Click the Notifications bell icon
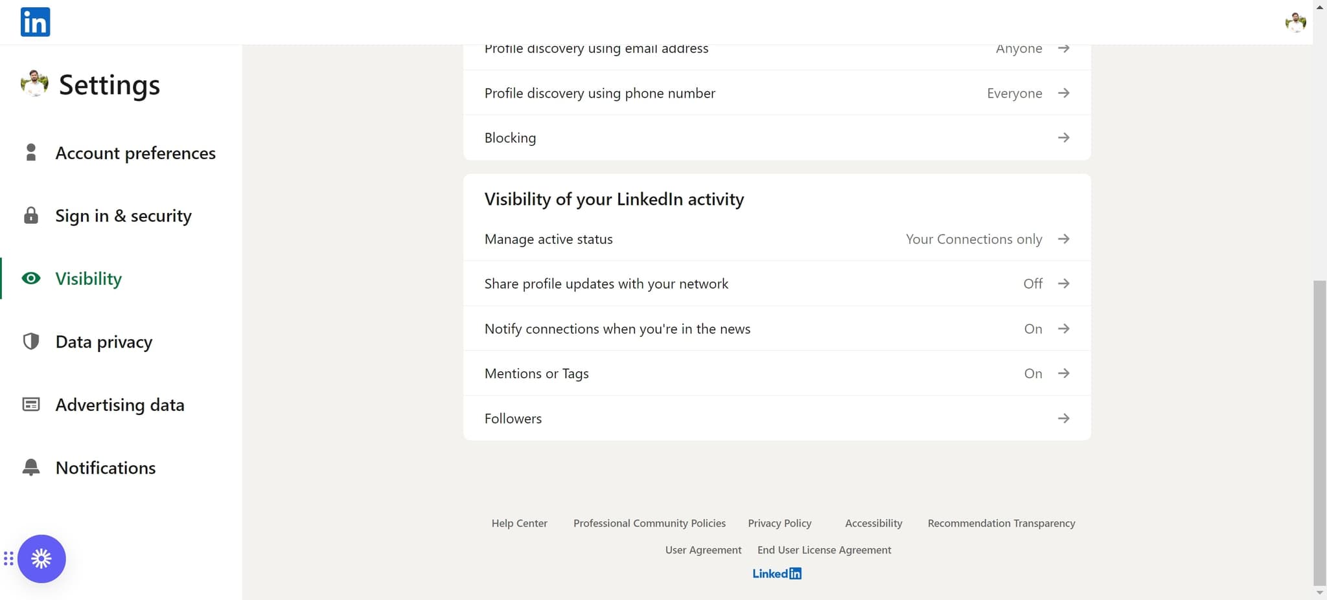 [30, 467]
